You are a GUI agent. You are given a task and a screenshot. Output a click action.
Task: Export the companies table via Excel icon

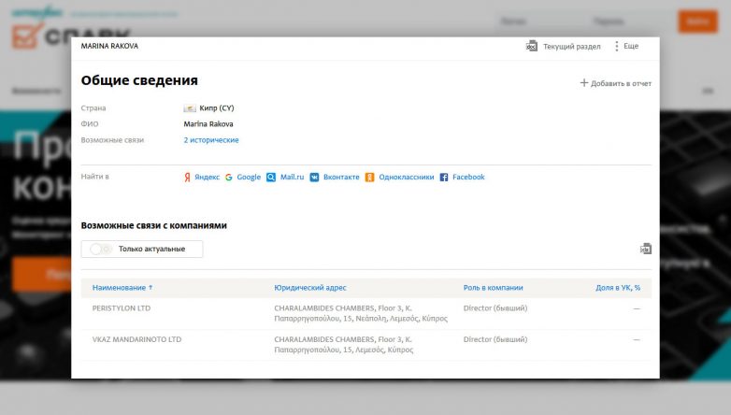tap(645, 249)
